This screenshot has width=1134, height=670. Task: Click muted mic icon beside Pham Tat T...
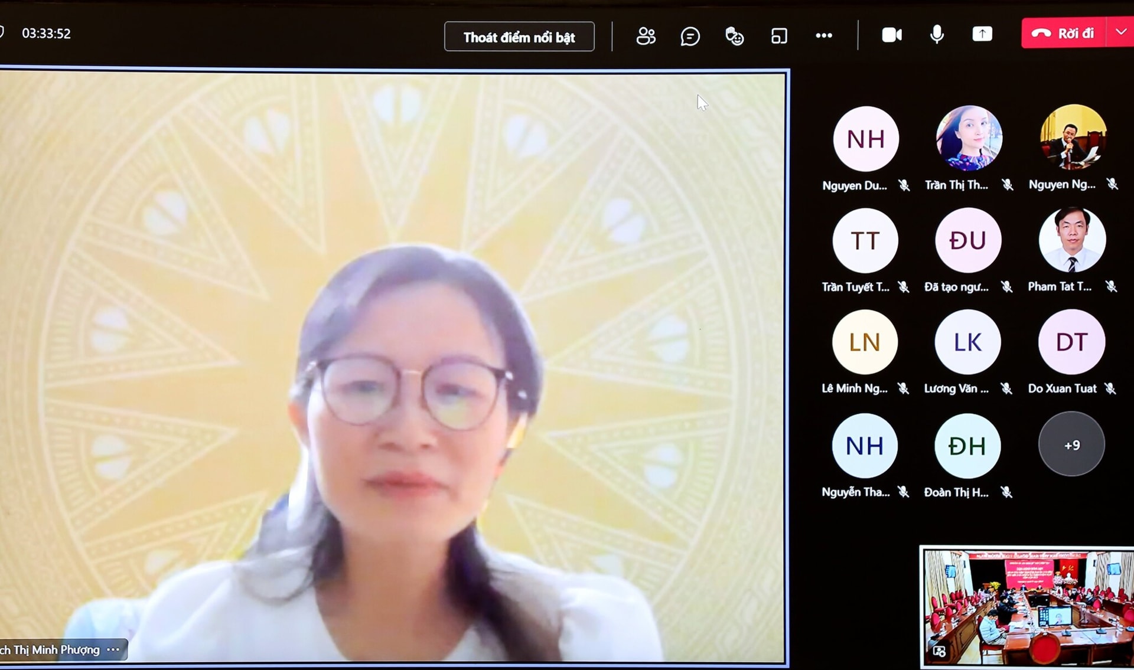(1111, 286)
